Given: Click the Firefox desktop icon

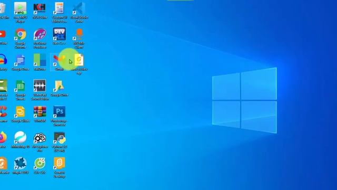Looking at the screenshot, I should 3,137.
